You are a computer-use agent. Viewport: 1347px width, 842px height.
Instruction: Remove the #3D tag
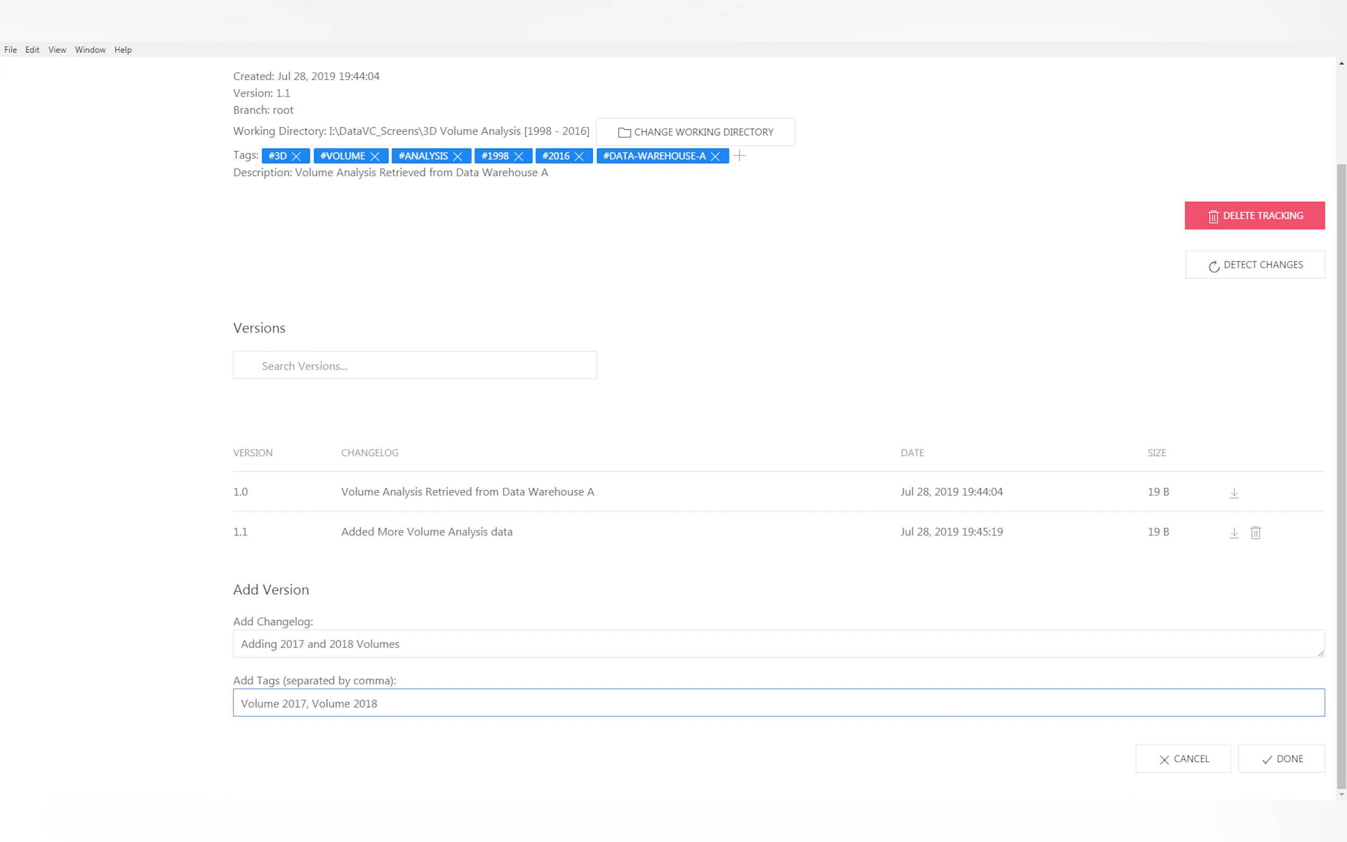(x=296, y=156)
